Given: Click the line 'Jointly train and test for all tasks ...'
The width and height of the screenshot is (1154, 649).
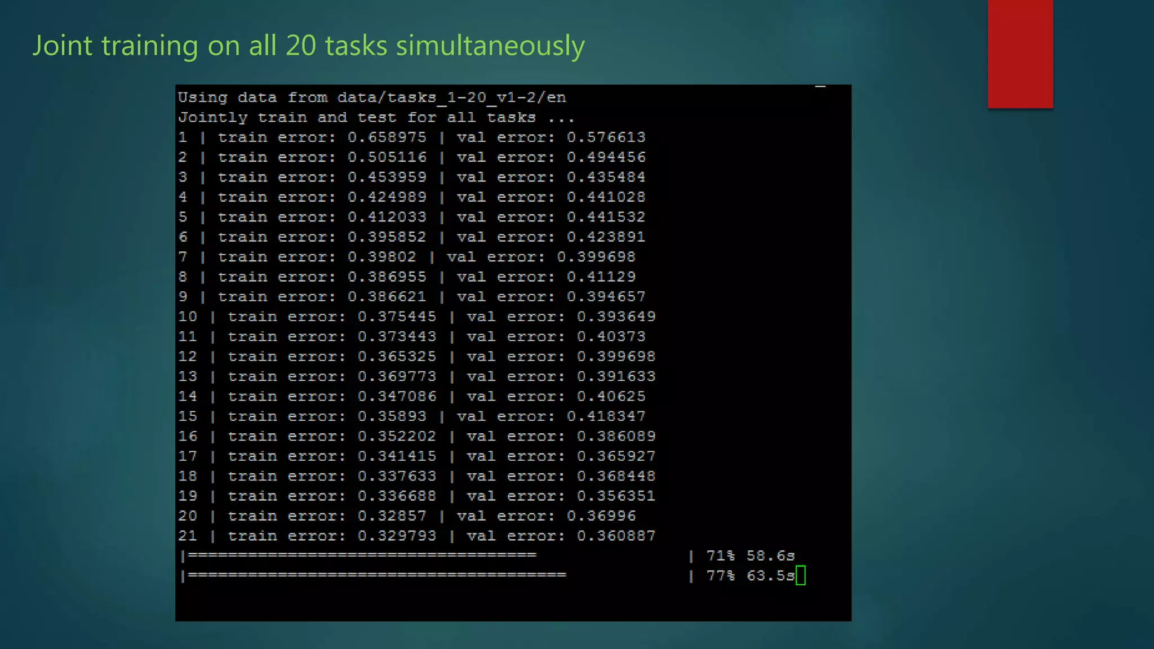Looking at the screenshot, I should pyautogui.click(x=376, y=118).
